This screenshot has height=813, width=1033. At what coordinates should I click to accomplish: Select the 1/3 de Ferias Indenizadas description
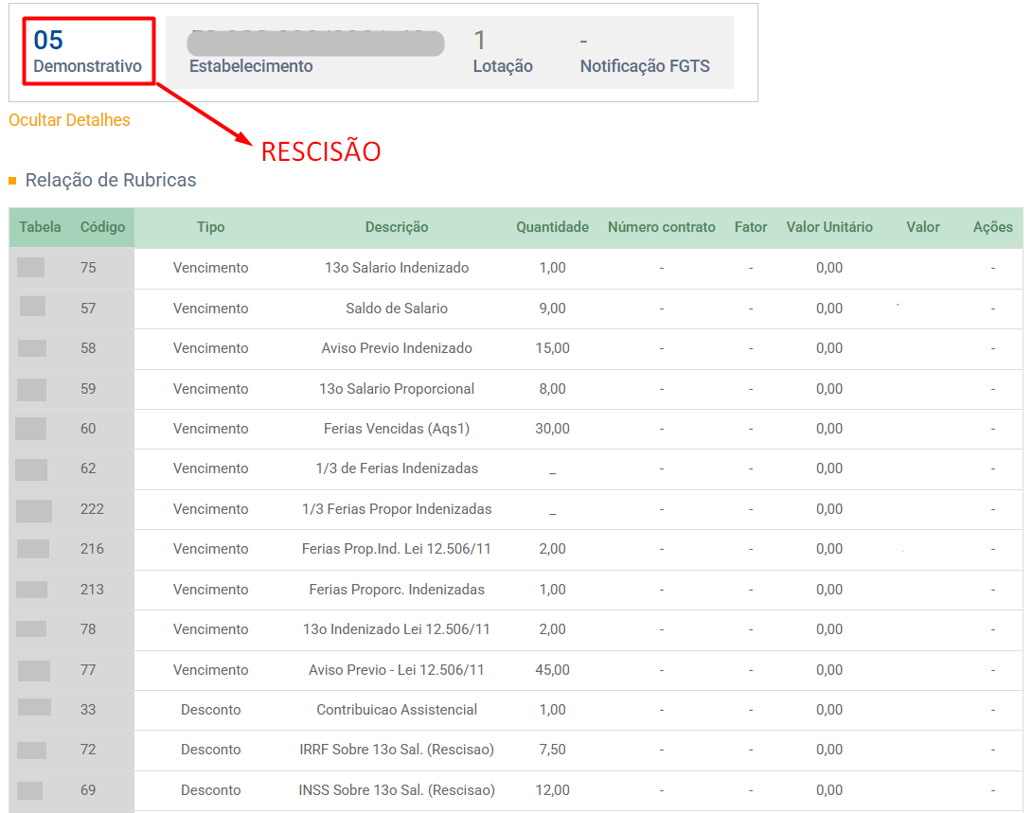point(397,468)
